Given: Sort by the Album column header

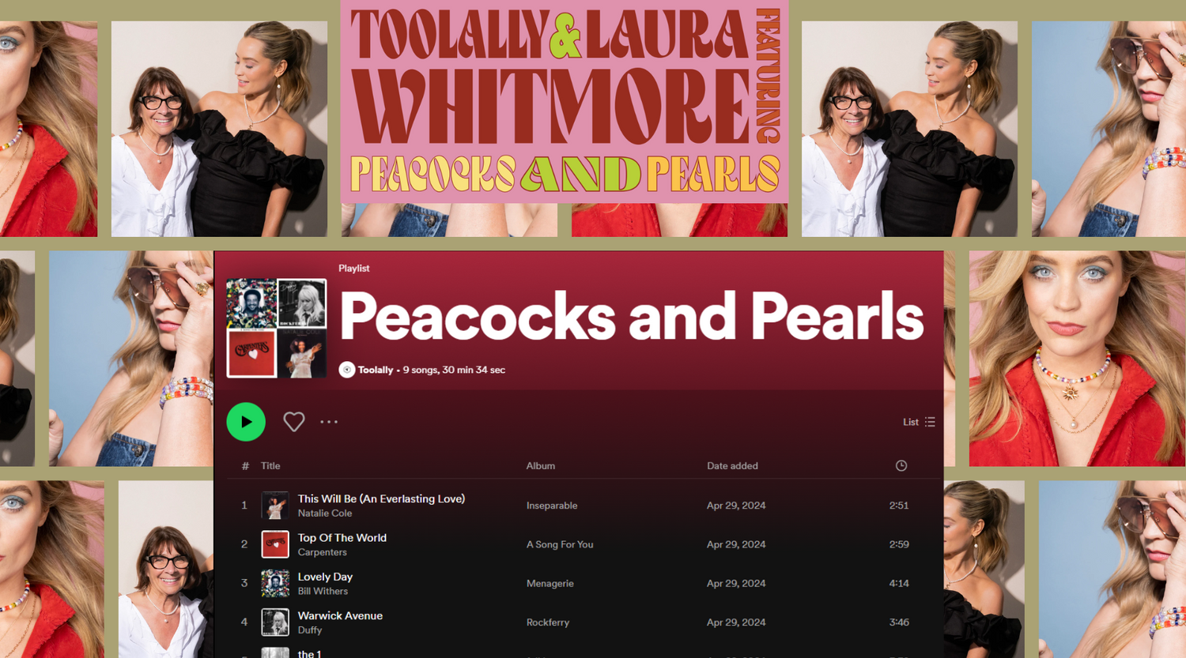Looking at the screenshot, I should [540, 466].
